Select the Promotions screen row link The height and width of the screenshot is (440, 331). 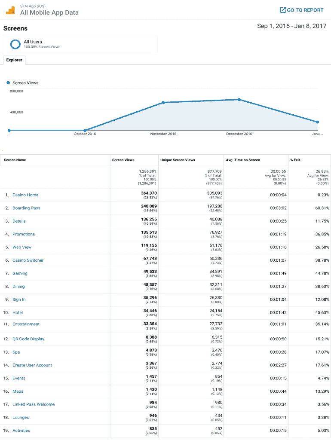24,234
